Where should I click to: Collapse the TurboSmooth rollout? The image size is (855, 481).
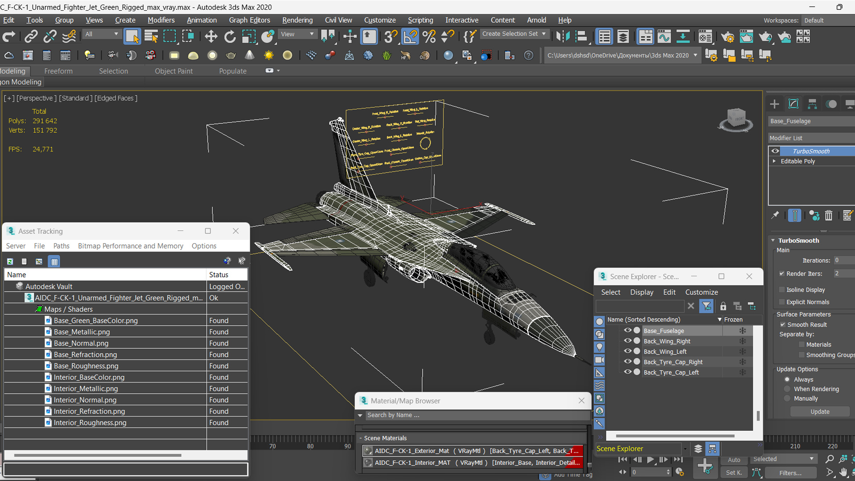[x=774, y=240]
